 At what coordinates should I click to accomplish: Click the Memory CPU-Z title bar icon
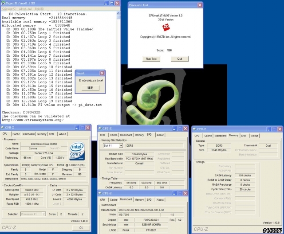(194, 129)
